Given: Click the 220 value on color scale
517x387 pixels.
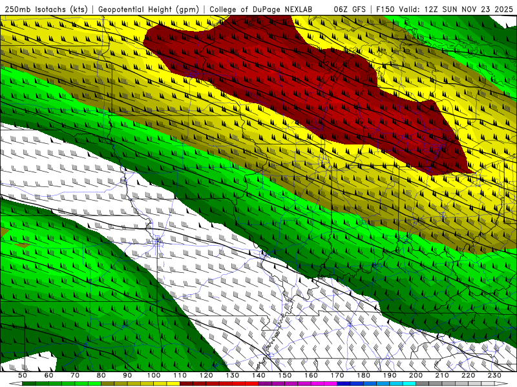Looking at the screenshot, I should (x=468, y=375).
